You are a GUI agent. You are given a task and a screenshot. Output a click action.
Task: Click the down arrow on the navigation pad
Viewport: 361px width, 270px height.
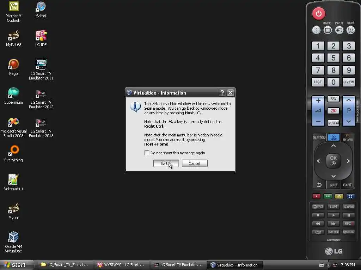coord(334,176)
